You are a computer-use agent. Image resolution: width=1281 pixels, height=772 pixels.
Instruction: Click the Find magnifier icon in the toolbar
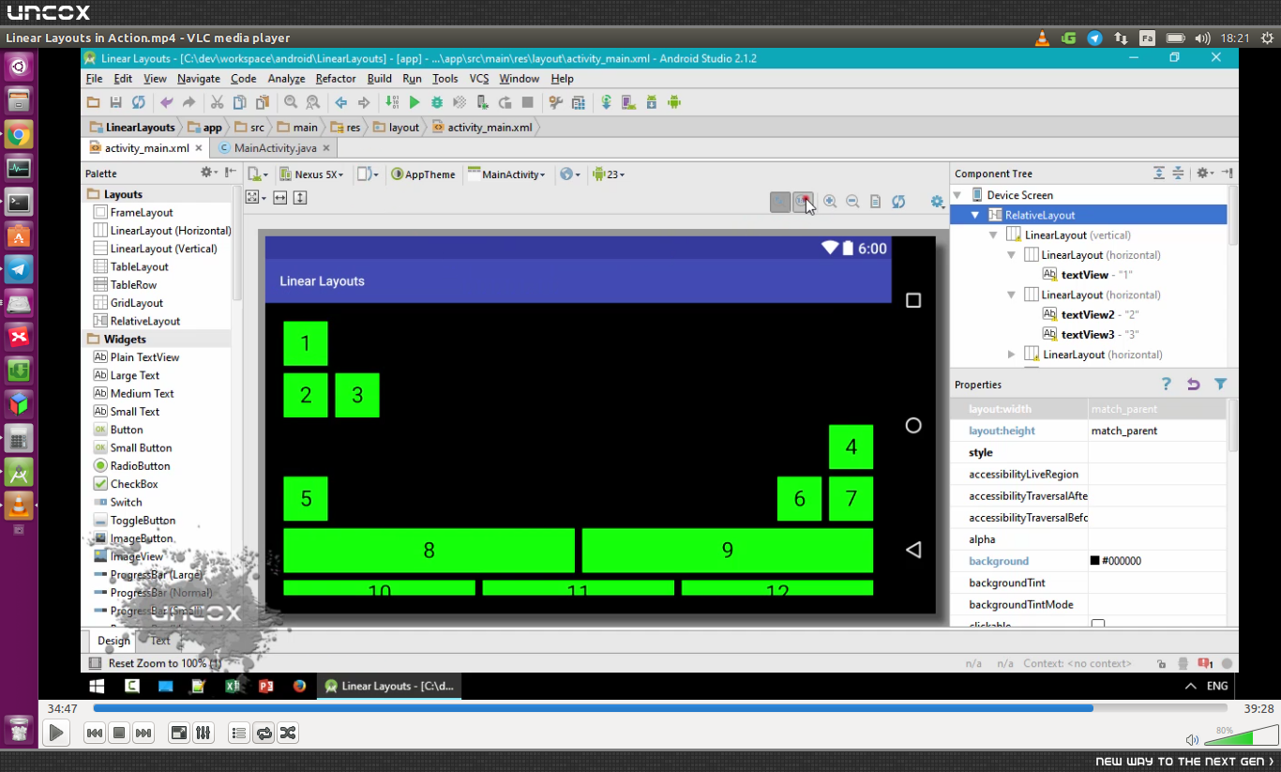(291, 102)
